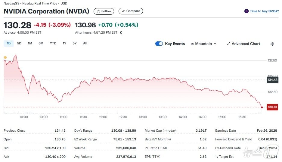
Task: Click the 134.43 previous close label
Action: (x=272, y=80)
